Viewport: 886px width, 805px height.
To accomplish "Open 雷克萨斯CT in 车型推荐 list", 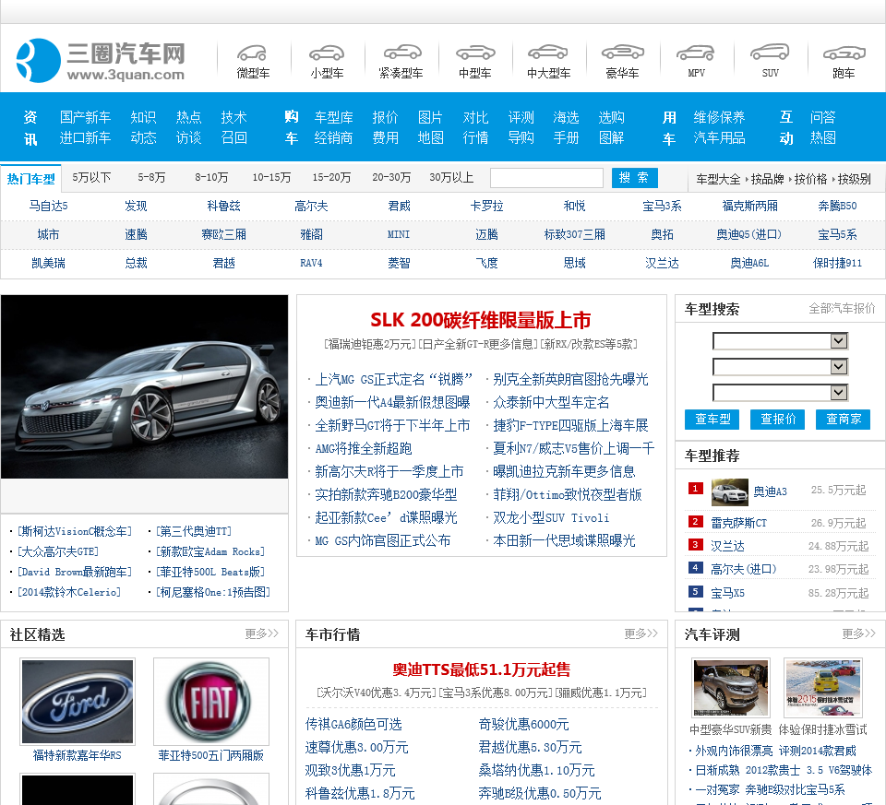I will 738,523.
